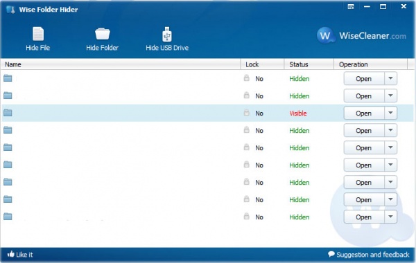
Task: Click the padlock icon in last row
Action: pyautogui.click(x=246, y=216)
